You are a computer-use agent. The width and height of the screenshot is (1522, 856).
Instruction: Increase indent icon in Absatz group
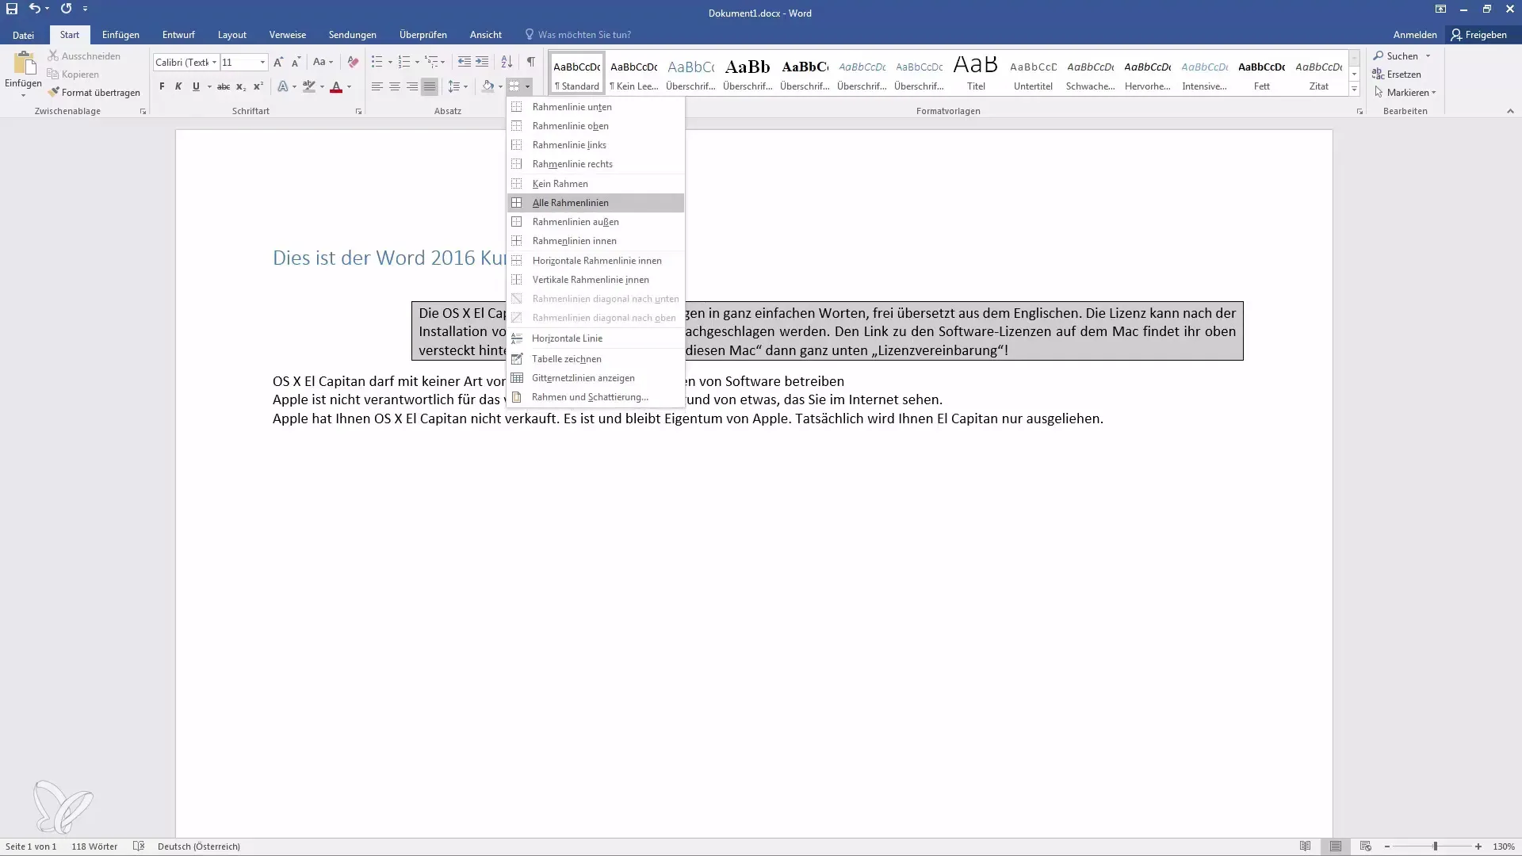tap(482, 62)
